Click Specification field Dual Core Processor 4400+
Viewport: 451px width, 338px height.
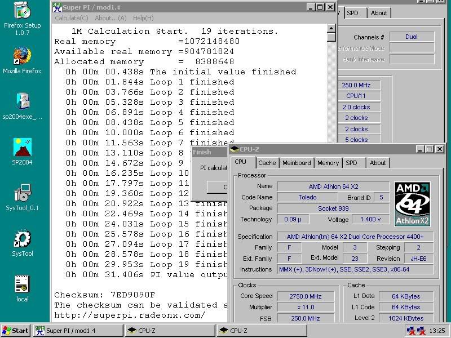click(x=355, y=237)
